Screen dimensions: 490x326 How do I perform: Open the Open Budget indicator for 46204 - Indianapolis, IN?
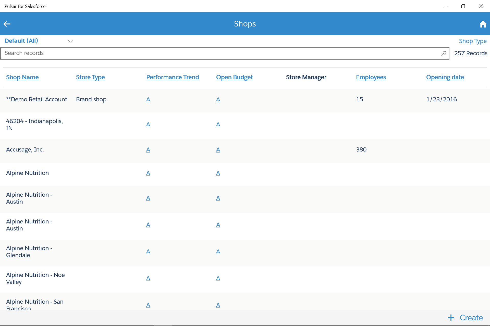tap(218, 125)
